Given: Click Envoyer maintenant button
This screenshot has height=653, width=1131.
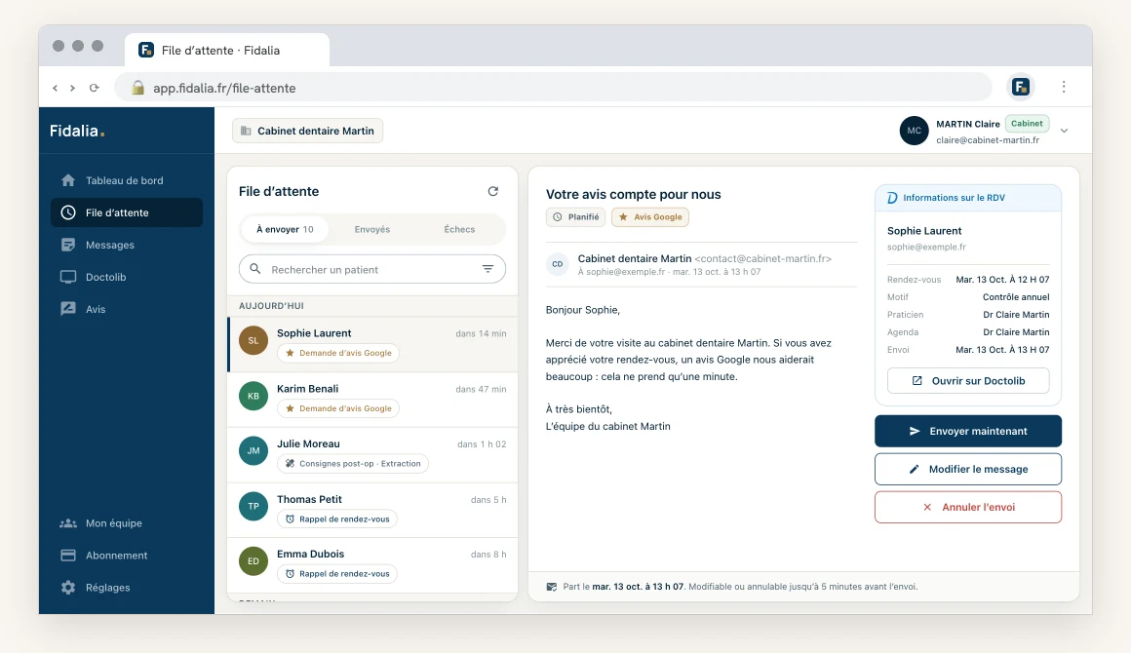Looking at the screenshot, I should [968, 431].
